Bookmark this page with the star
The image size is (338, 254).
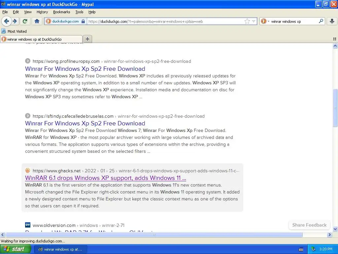247,21
